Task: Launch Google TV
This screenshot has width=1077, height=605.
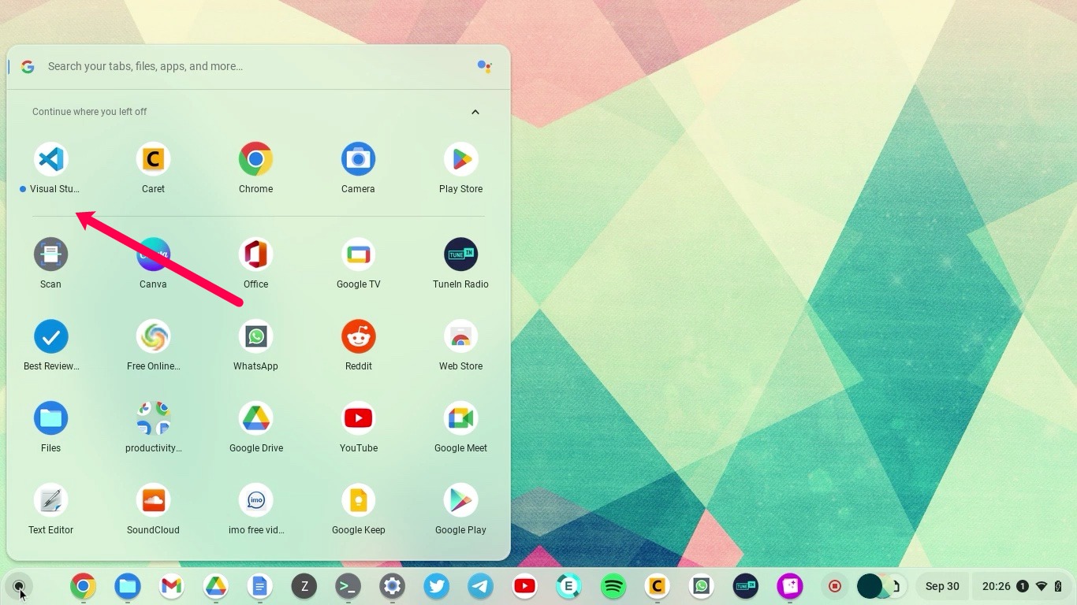Action: pyautogui.click(x=358, y=254)
